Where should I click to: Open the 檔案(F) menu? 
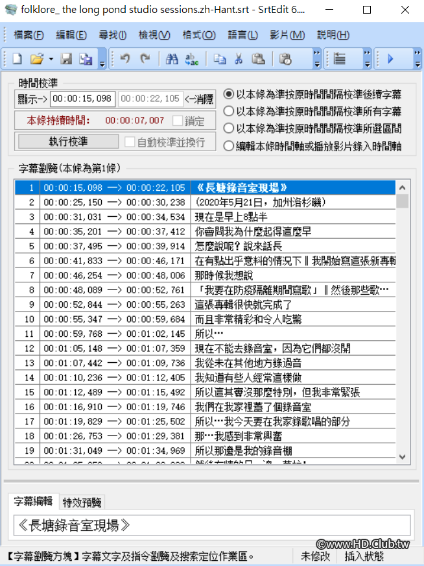[29, 35]
